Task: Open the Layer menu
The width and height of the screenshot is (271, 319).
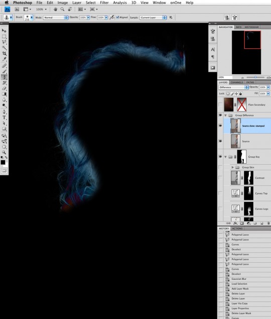Action: tap(77, 3)
